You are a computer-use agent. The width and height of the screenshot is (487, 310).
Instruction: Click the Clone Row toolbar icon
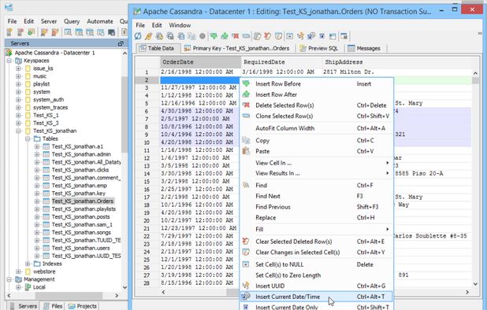246,36
